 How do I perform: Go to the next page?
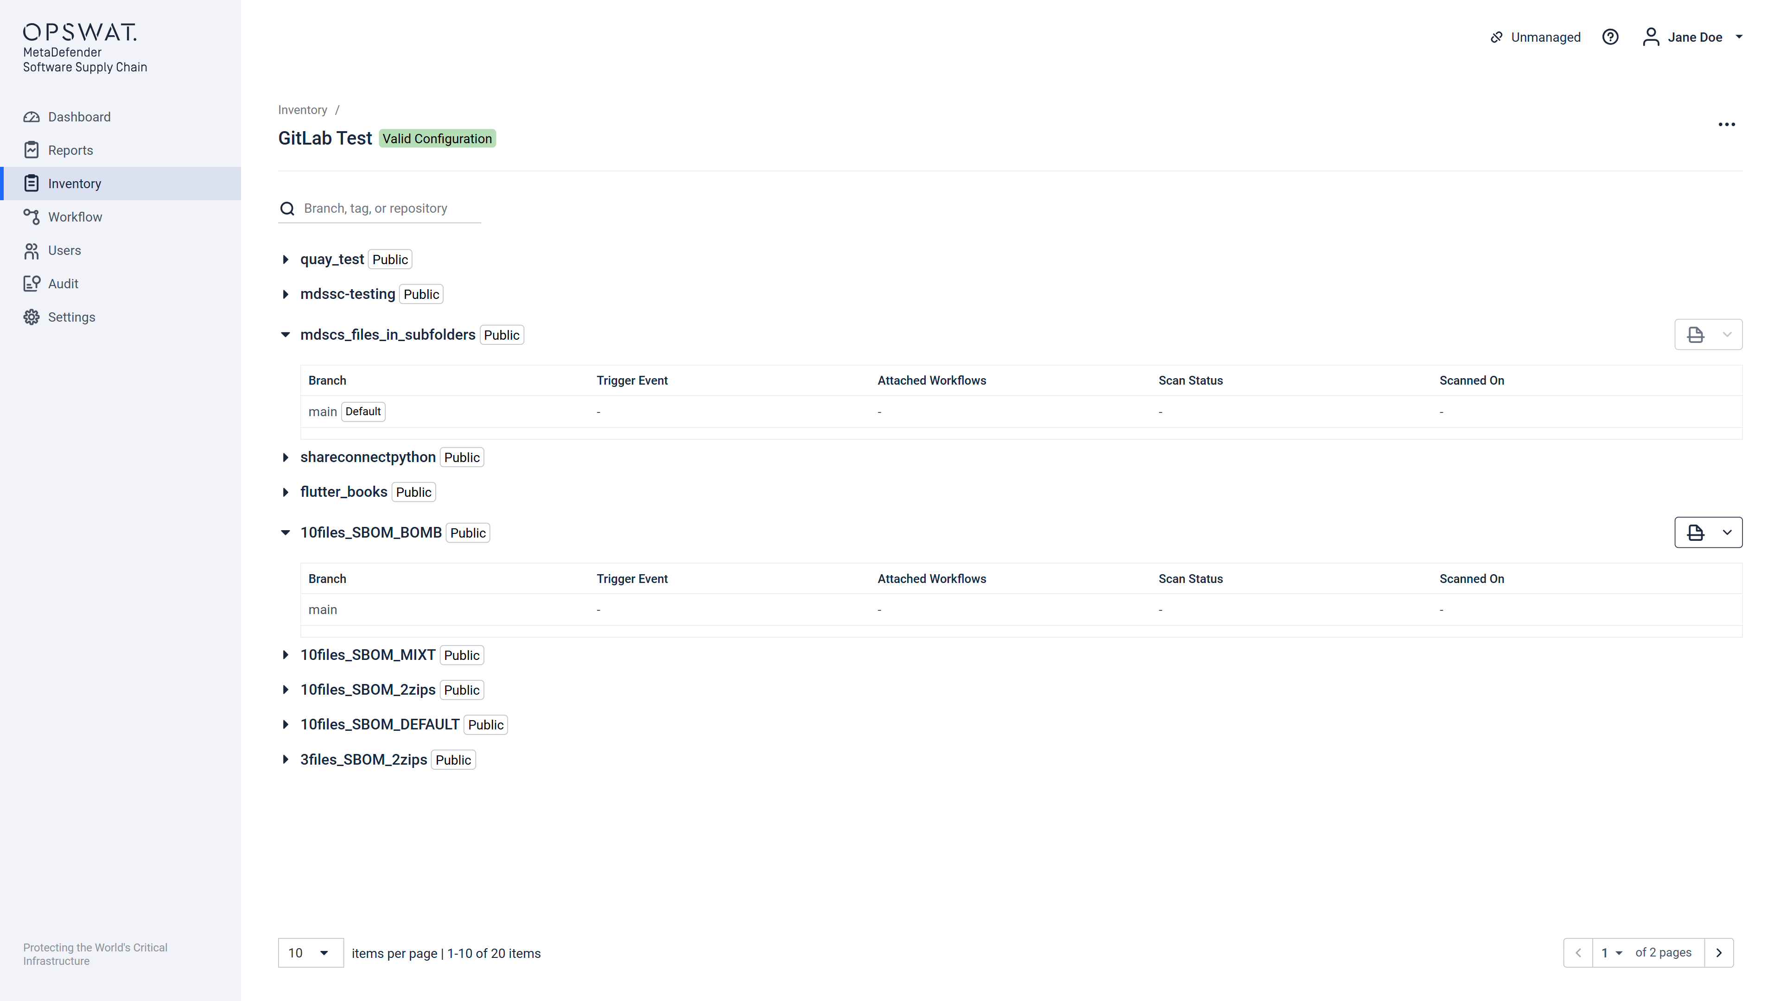tap(1718, 953)
